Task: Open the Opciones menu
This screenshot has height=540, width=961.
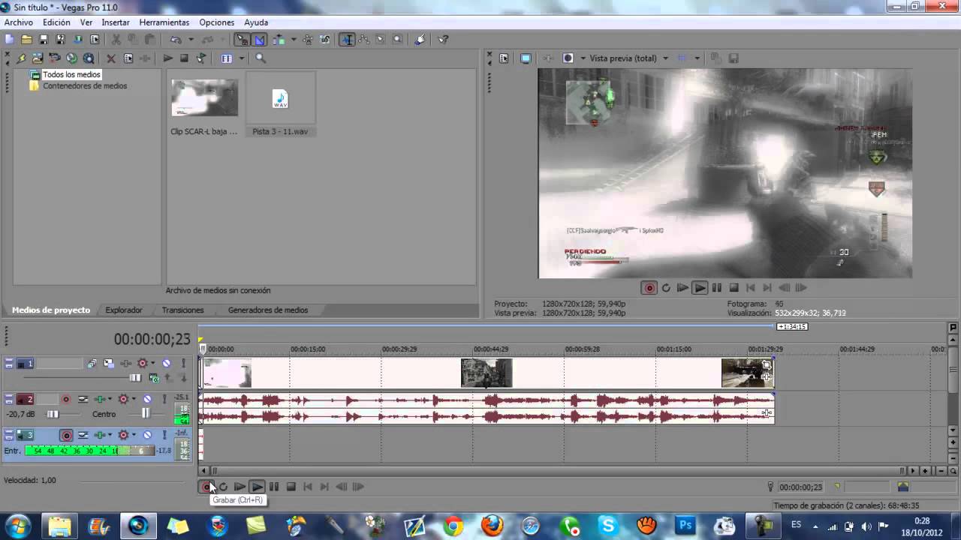Action: tap(217, 22)
